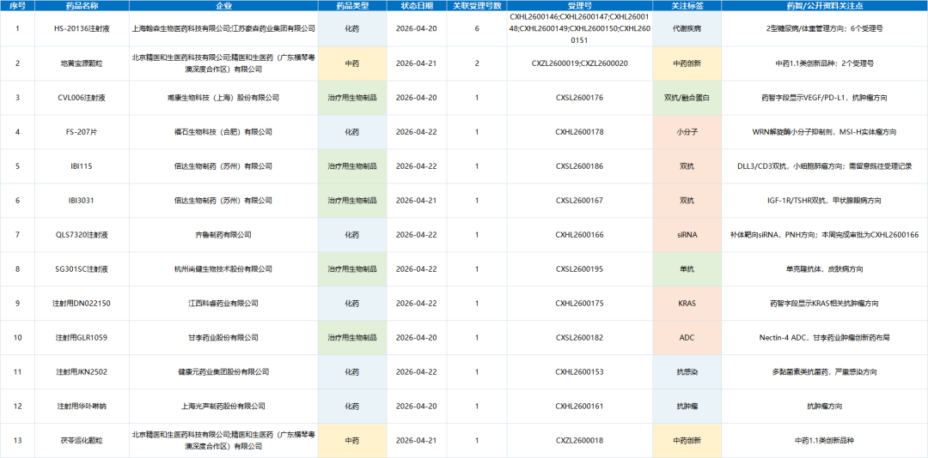Select the FS-207片 cell
The width and height of the screenshot is (928, 458).
point(82,132)
